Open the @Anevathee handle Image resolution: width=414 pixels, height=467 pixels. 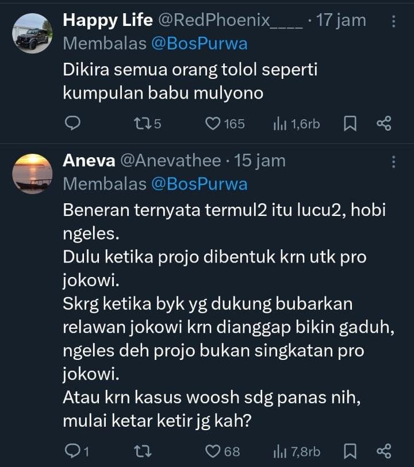(170, 161)
